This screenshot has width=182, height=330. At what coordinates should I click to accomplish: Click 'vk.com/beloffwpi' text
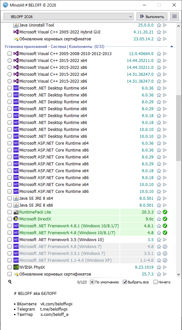pyautogui.click(x=57, y=304)
